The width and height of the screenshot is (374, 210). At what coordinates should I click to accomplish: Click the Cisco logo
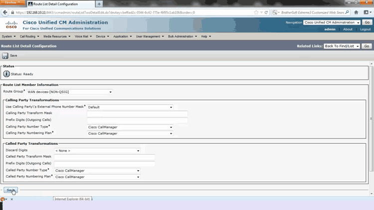tap(11, 25)
